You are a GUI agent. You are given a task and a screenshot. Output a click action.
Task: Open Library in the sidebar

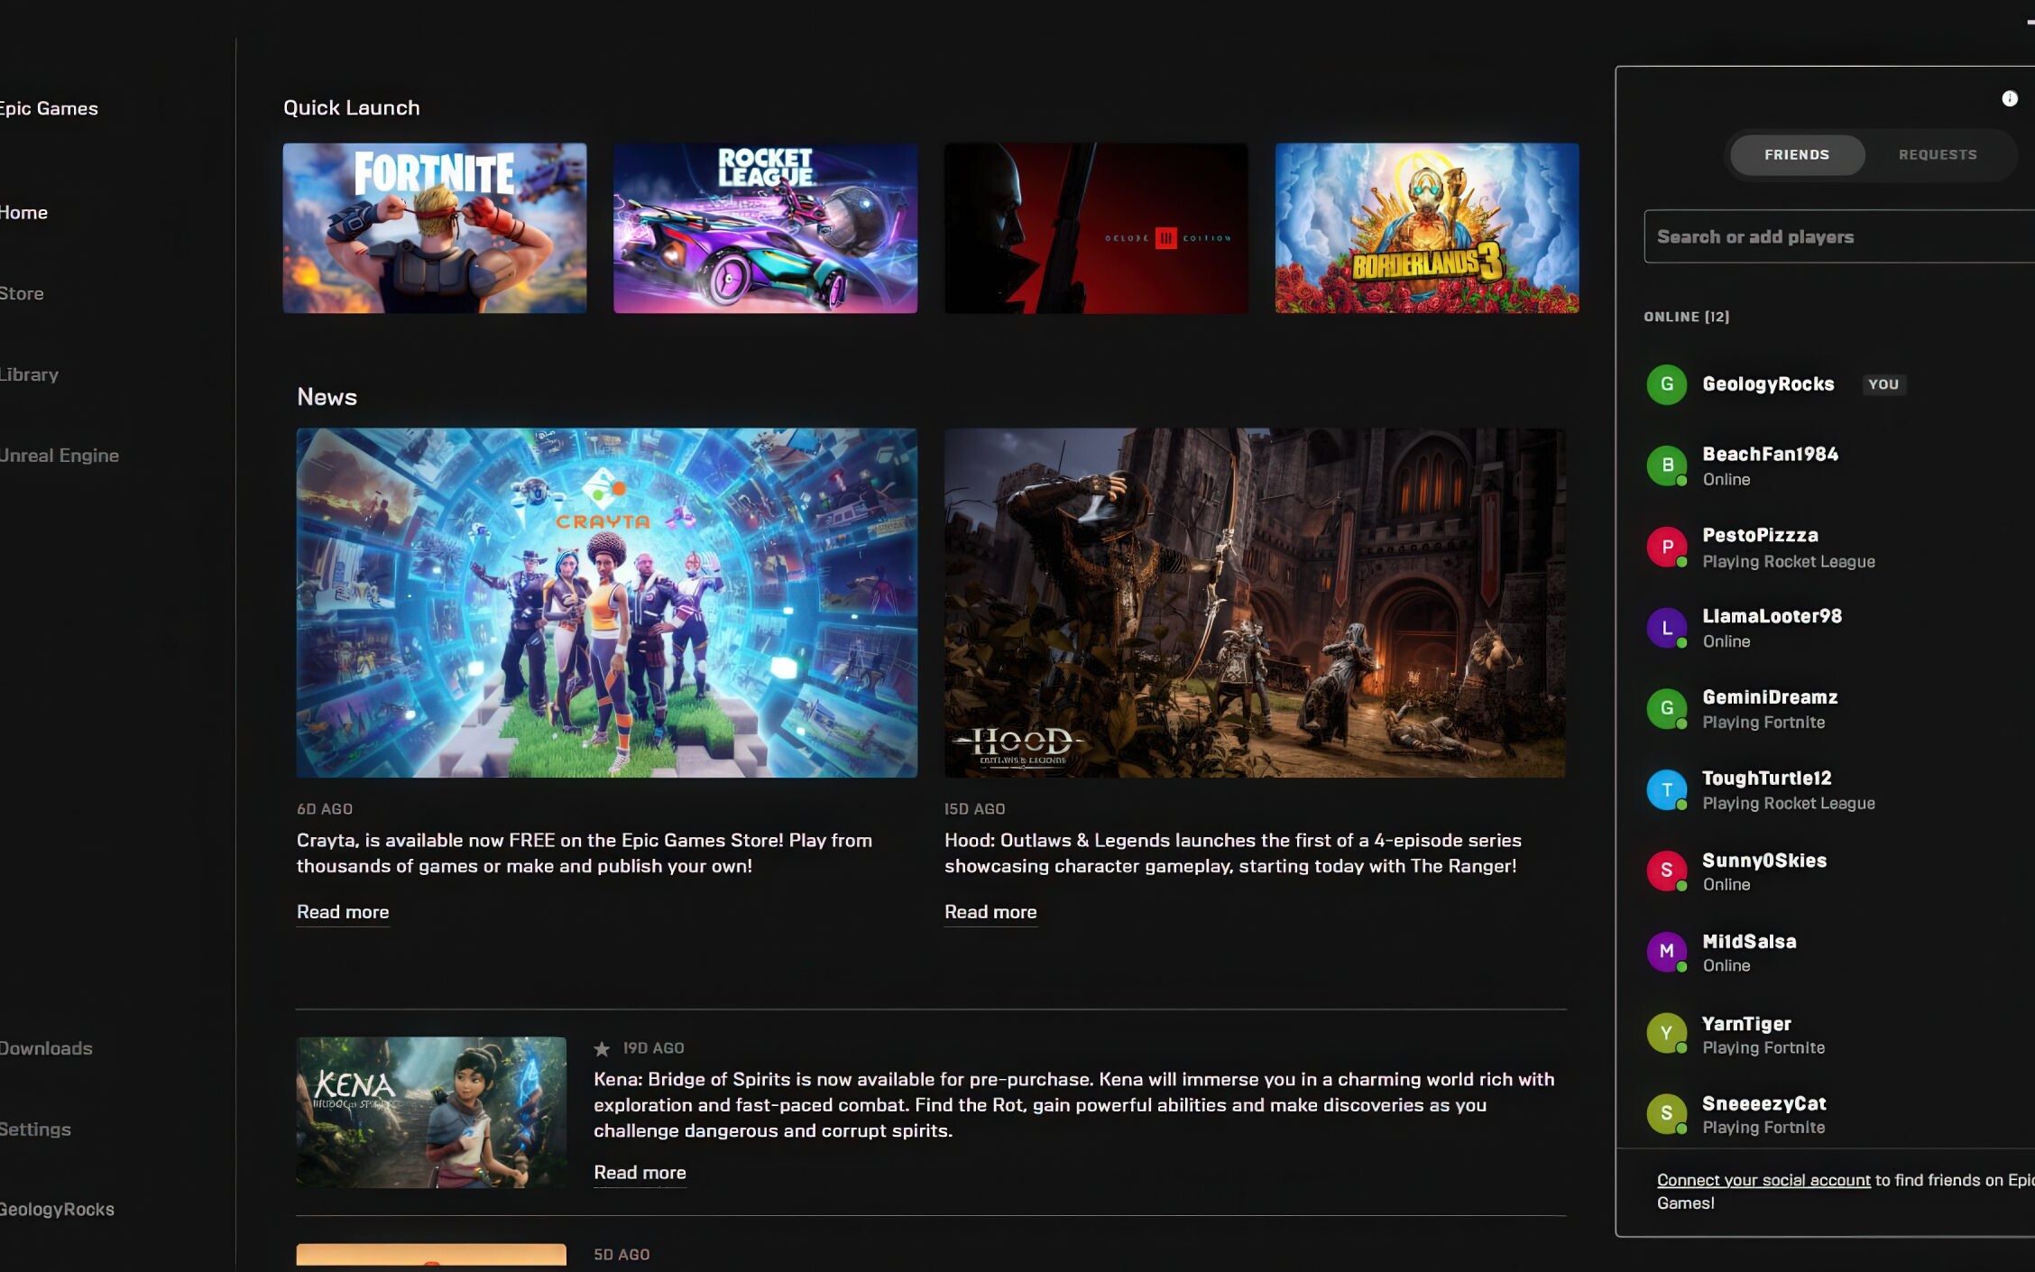point(29,375)
